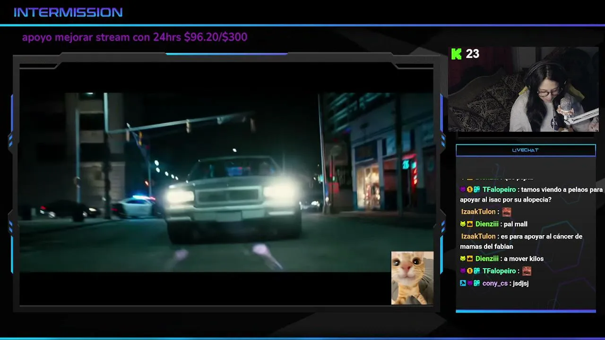605x340 pixels.
Task: Click the emote in IzaakTulon's emote-only message
Action: click(x=507, y=212)
